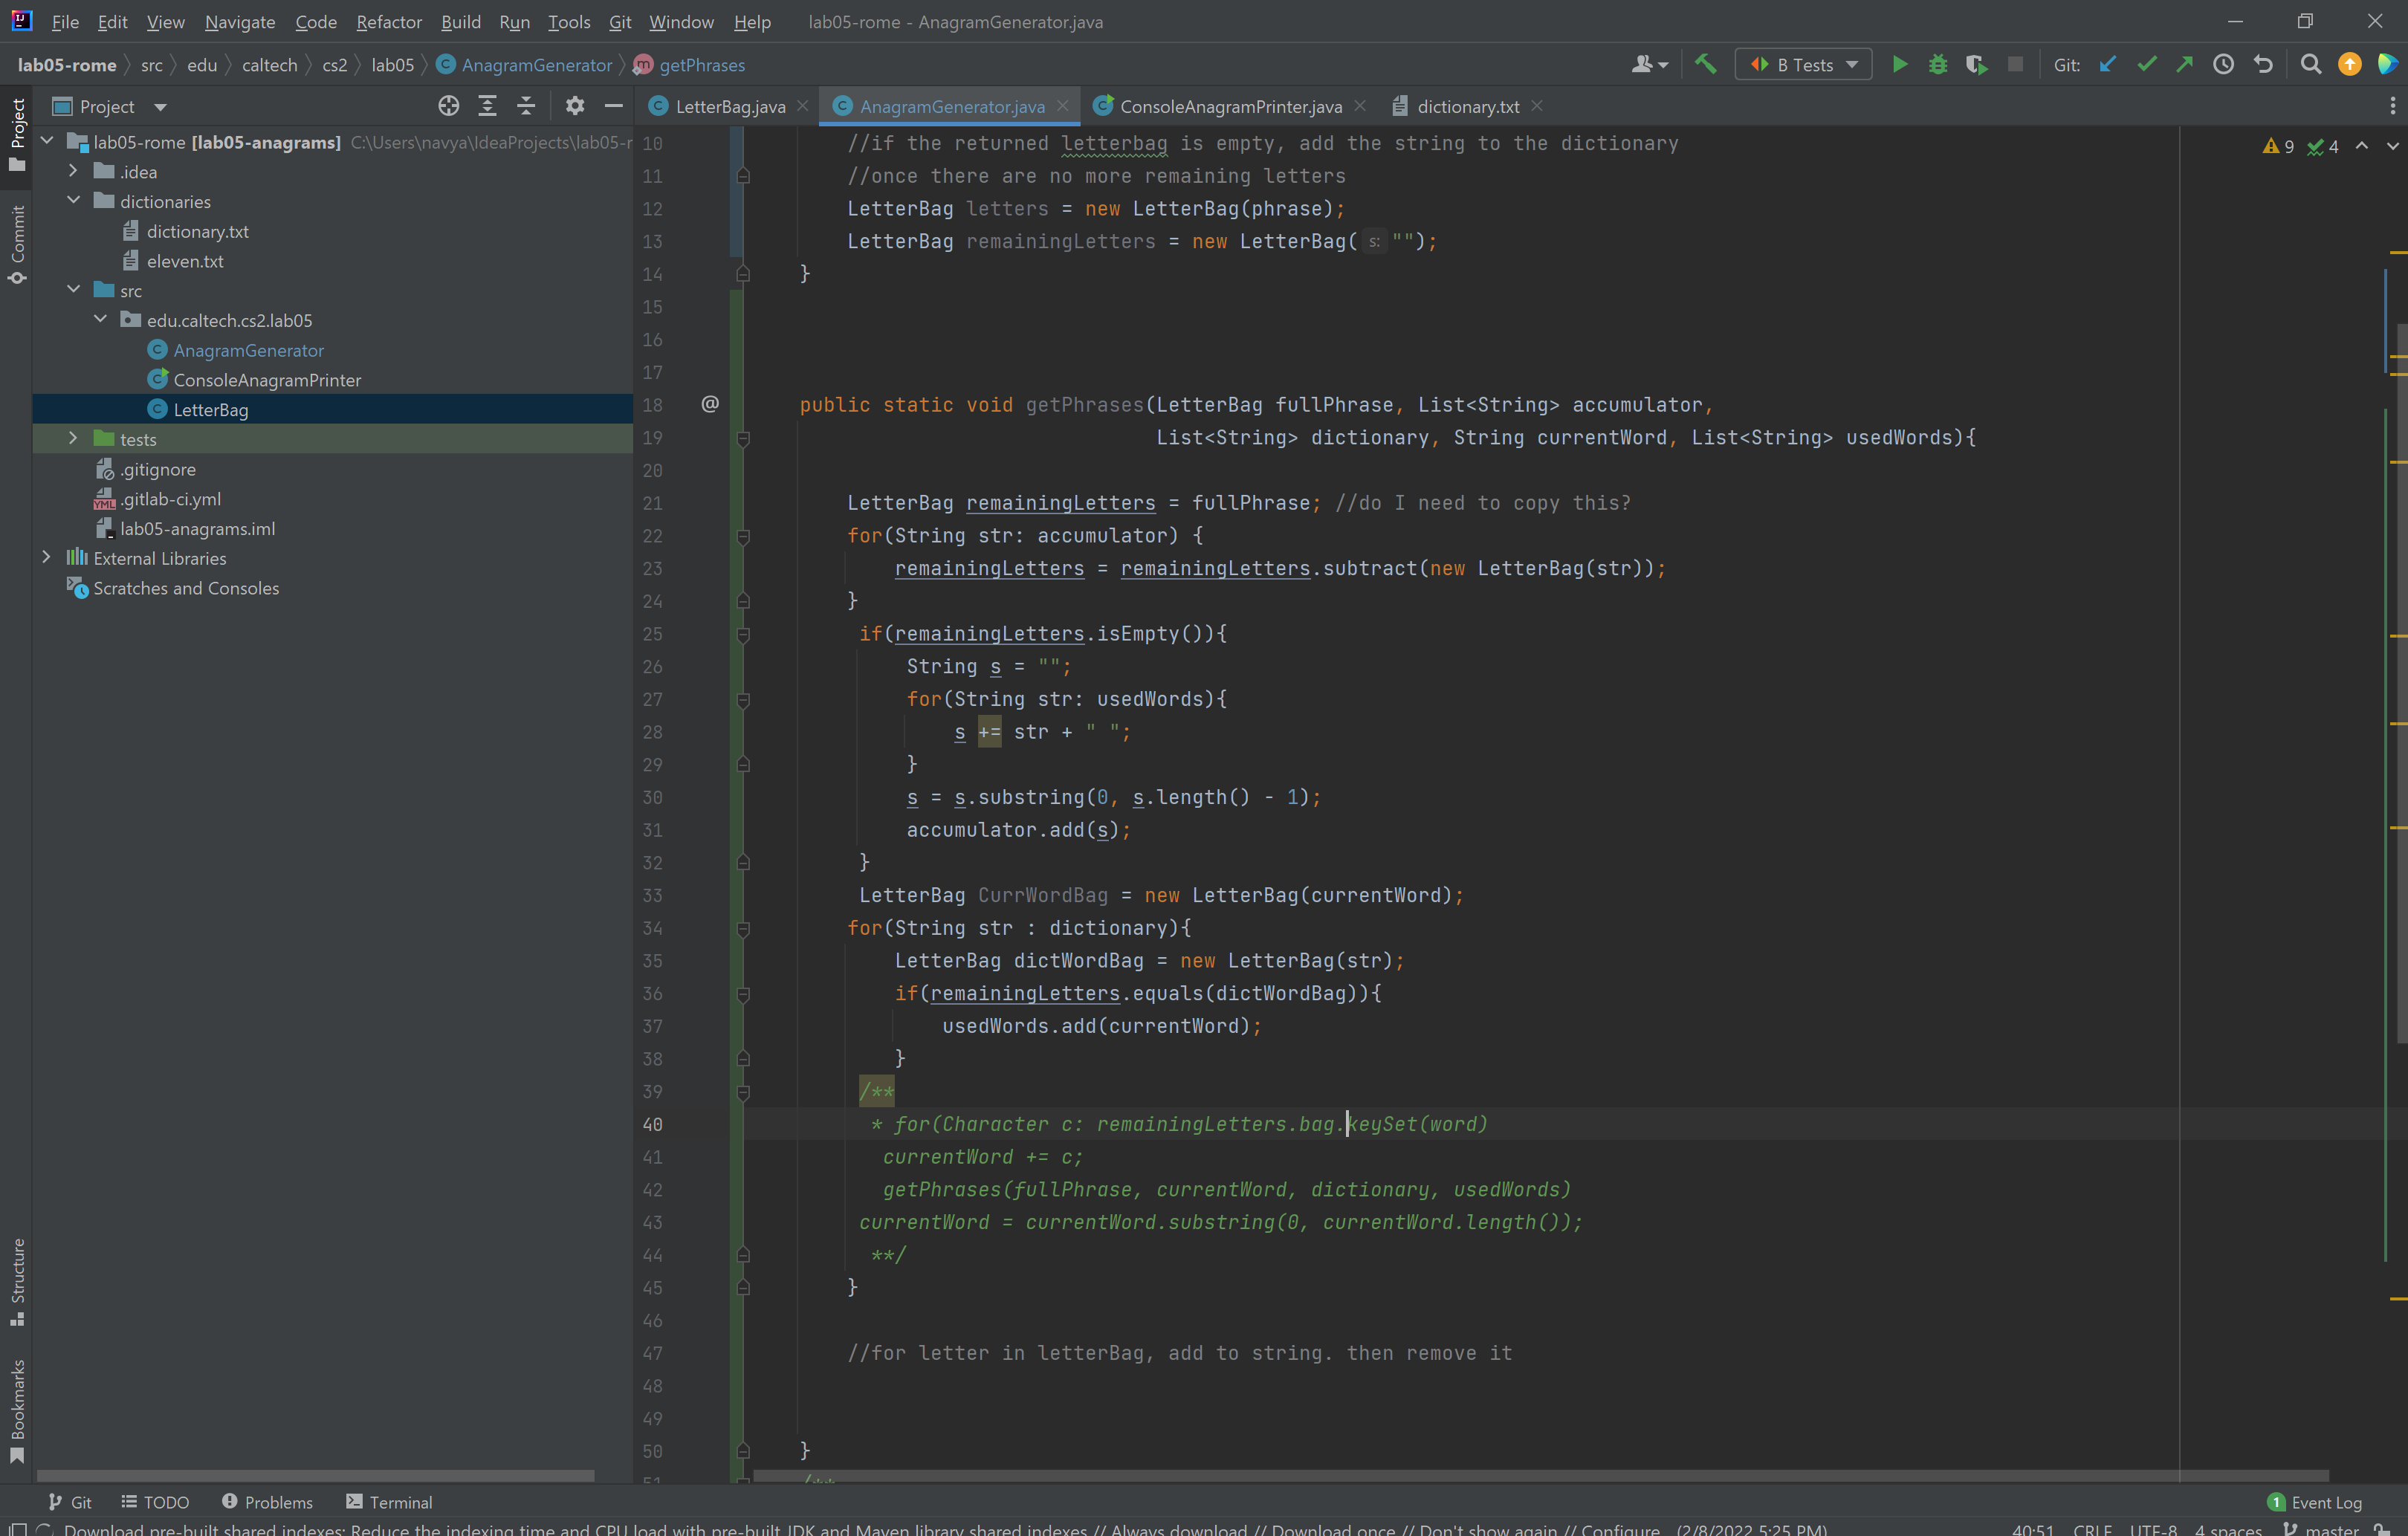Open the Event Log

point(2314,1502)
